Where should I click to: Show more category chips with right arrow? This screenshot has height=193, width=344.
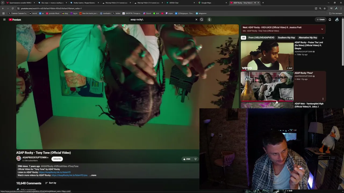(x=323, y=38)
